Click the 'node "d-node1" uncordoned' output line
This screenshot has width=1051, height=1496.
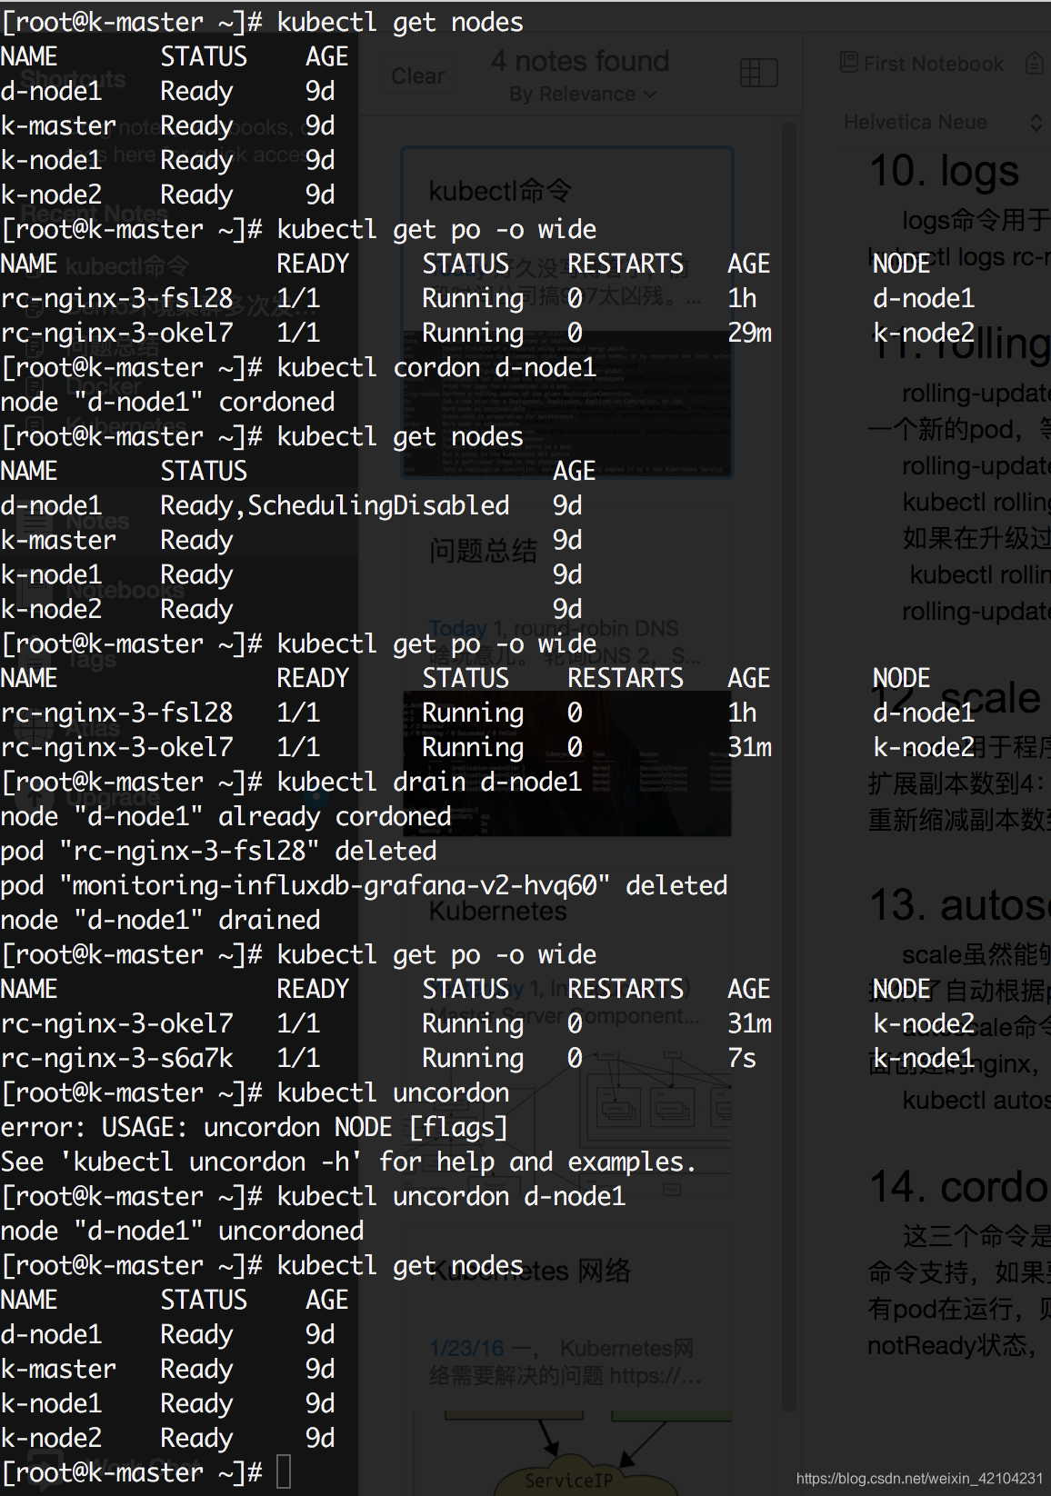coord(182,1231)
